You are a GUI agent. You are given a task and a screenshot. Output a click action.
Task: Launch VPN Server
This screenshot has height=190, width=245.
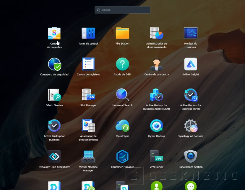tap(156, 157)
